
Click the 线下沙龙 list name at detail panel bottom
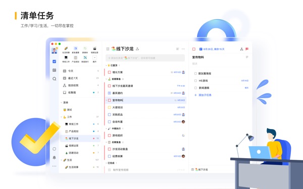[201, 169]
